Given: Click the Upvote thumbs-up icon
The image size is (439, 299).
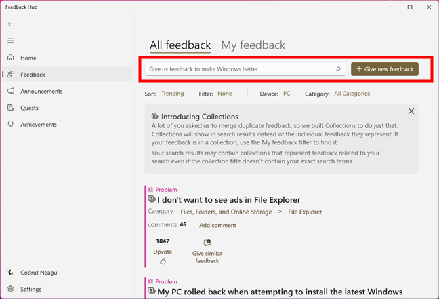Looking at the screenshot, I should tap(163, 261).
